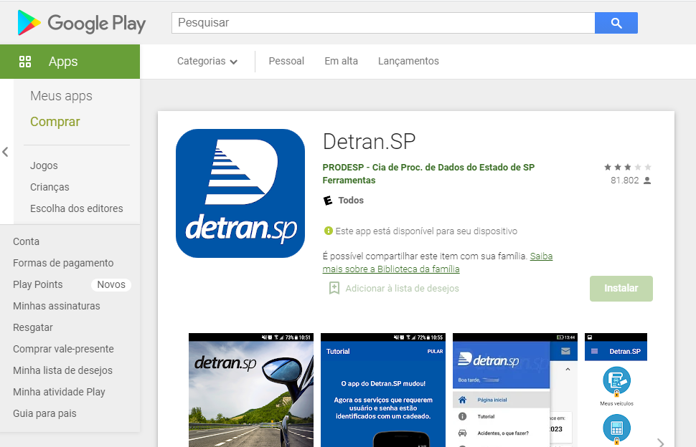This screenshot has width=696, height=447.
Task: Click the Novos badge
Action: pyautogui.click(x=111, y=284)
